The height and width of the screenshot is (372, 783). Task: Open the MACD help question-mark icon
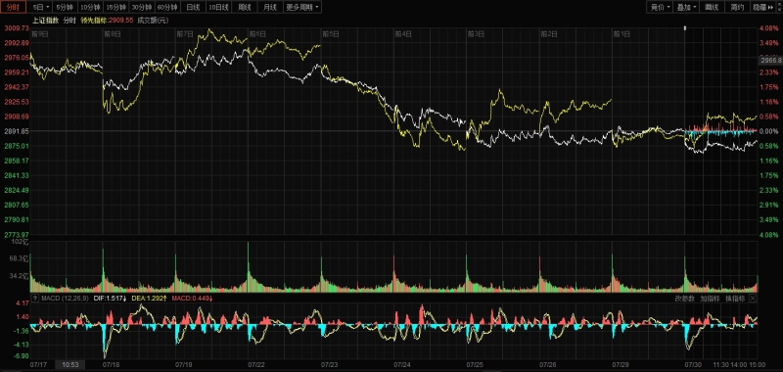click(35, 299)
